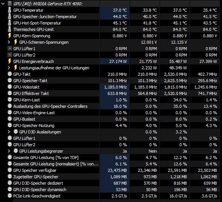Collapse the GPU [#0] NVIDIA GeForce RTX 4090 section
Image resolution: width=222 pixels, height=202 pixels.
pos(3,4)
